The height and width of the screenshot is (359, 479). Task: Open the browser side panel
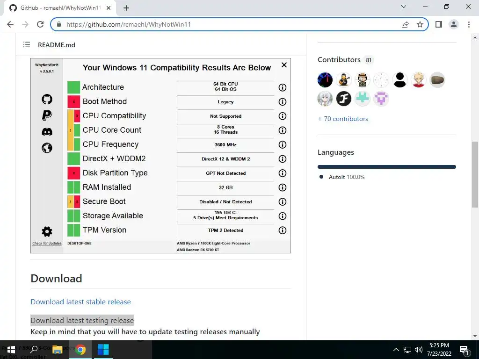[439, 24]
